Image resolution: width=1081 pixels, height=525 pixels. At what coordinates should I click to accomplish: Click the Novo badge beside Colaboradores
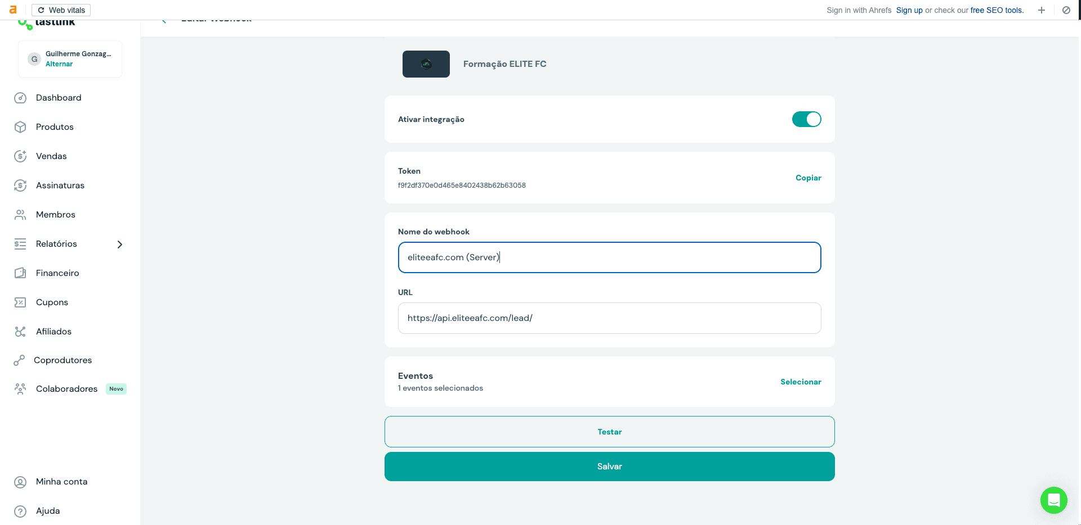(116, 389)
